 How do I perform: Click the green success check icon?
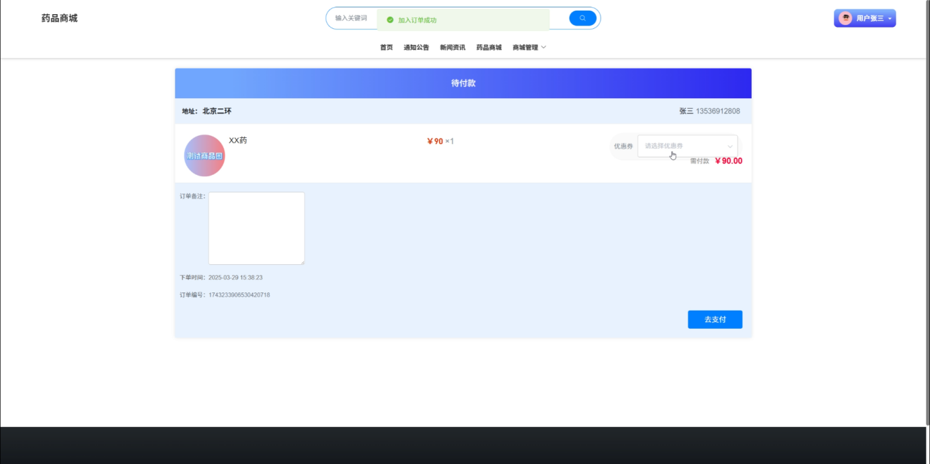click(x=390, y=20)
